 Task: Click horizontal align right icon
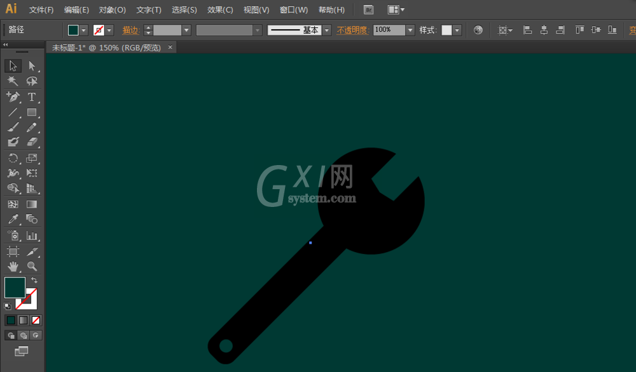560,30
